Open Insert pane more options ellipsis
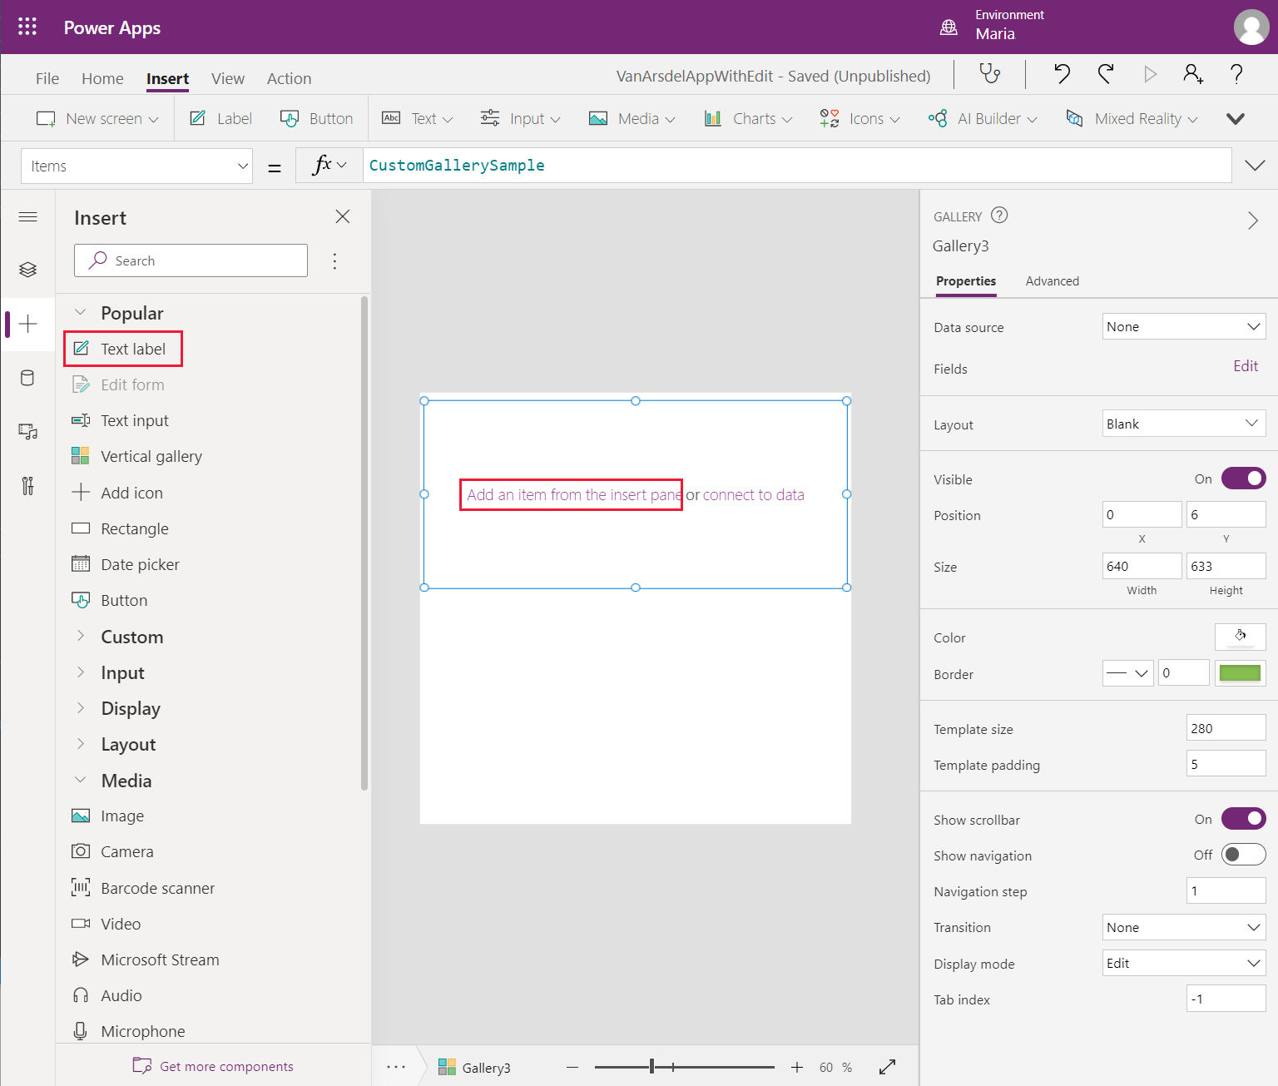Screen dimensions: 1278x1086 click(x=334, y=261)
